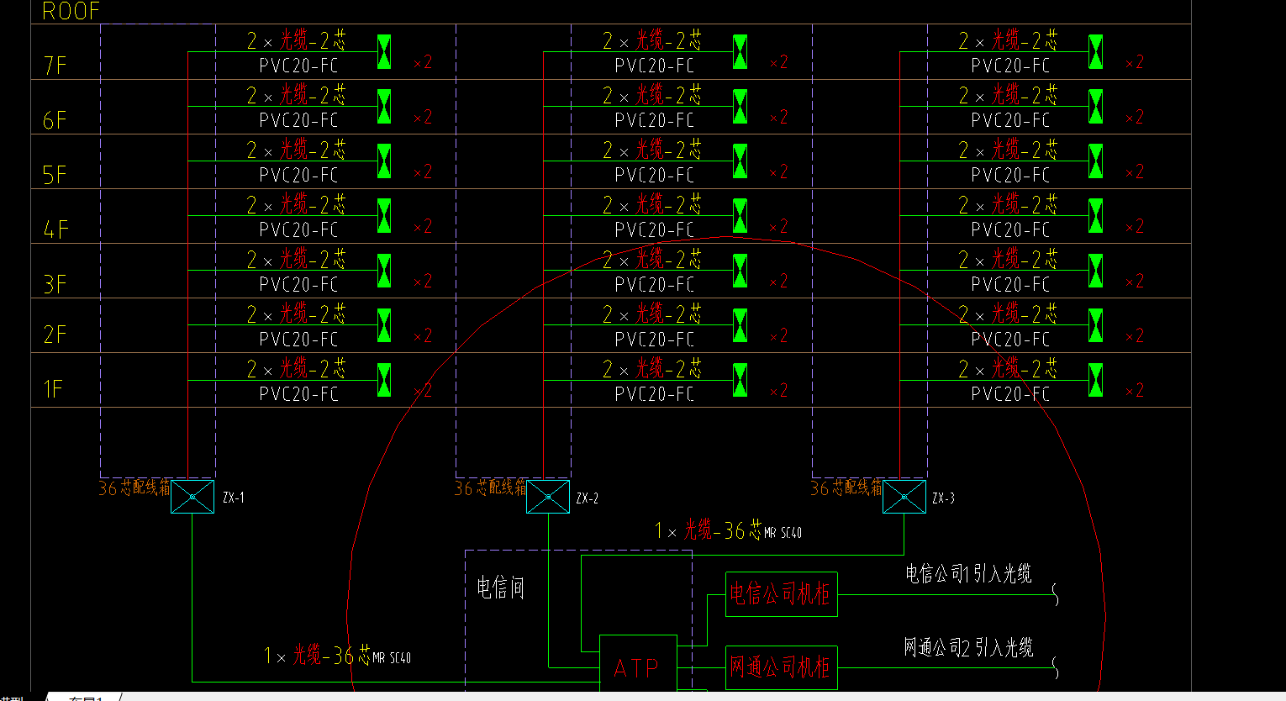Select the 1×光缆-36芯 label below ZX-1
The image size is (1286, 701).
click(337, 656)
